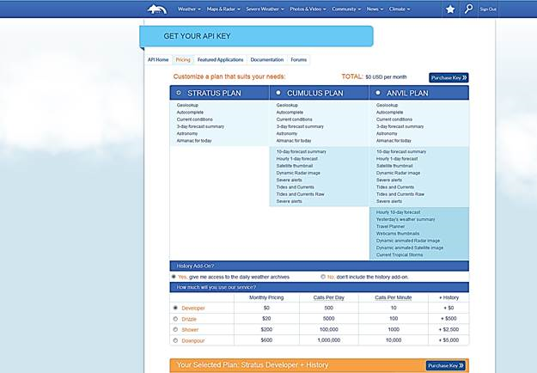The height and width of the screenshot is (373, 537).
Task: Click the Weather Underground logo icon
Action: pos(157,9)
